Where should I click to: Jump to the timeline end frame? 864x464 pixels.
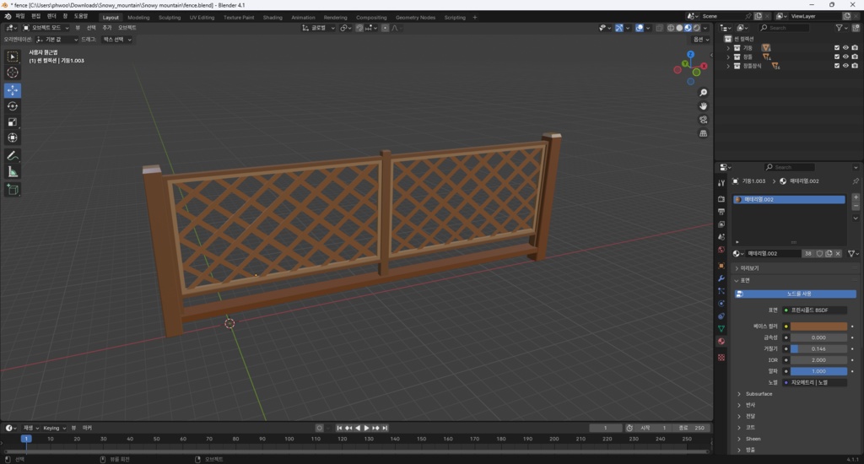(385, 429)
